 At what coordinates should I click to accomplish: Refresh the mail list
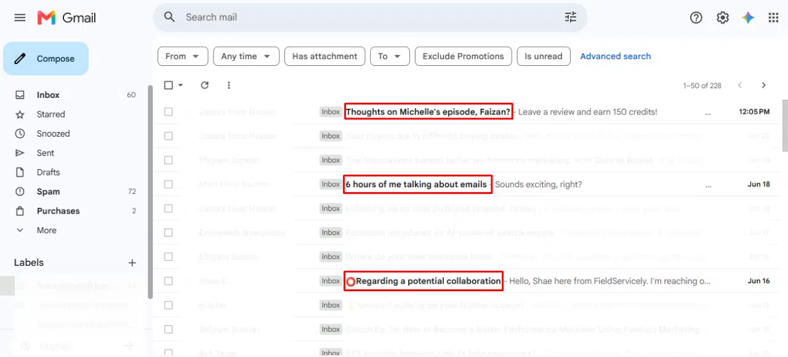(205, 86)
